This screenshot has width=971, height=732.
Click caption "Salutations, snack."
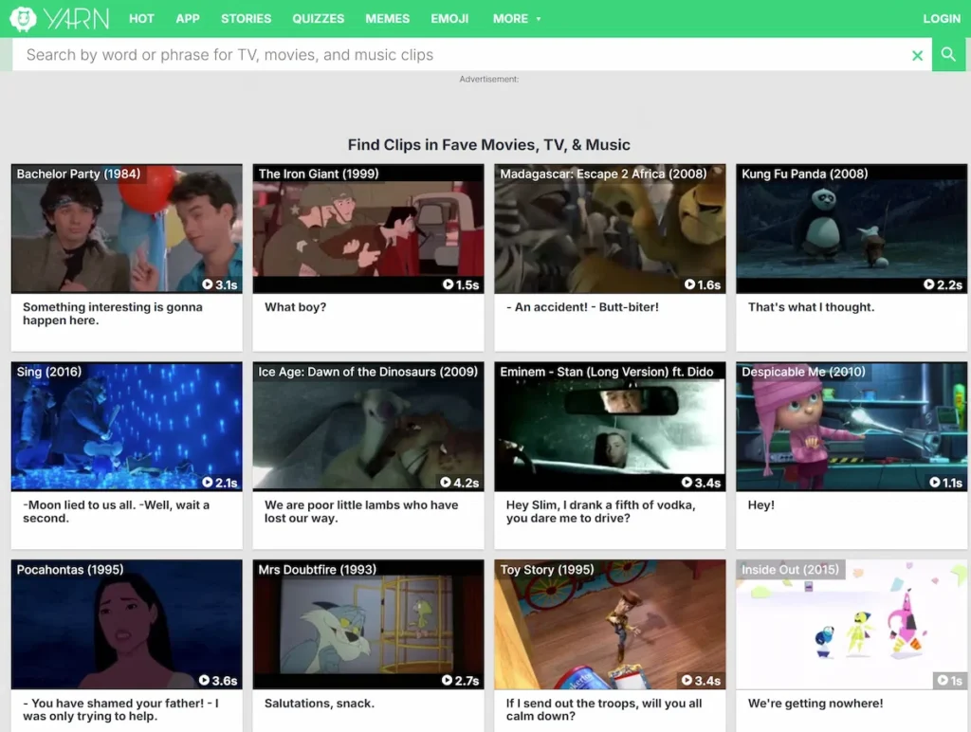point(320,704)
